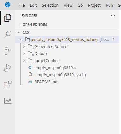Click the targetConfigs folder icon
This screenshot has height=134, width=121.
click(x=30, y=60)
